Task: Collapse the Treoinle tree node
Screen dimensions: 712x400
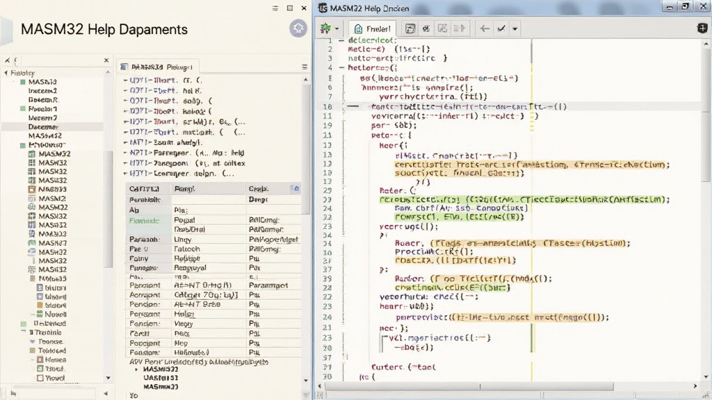Action: click(23, 332)
